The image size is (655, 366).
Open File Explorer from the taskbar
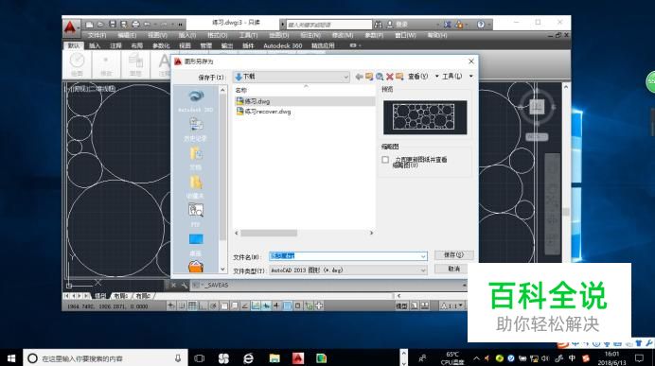(274, 358)
